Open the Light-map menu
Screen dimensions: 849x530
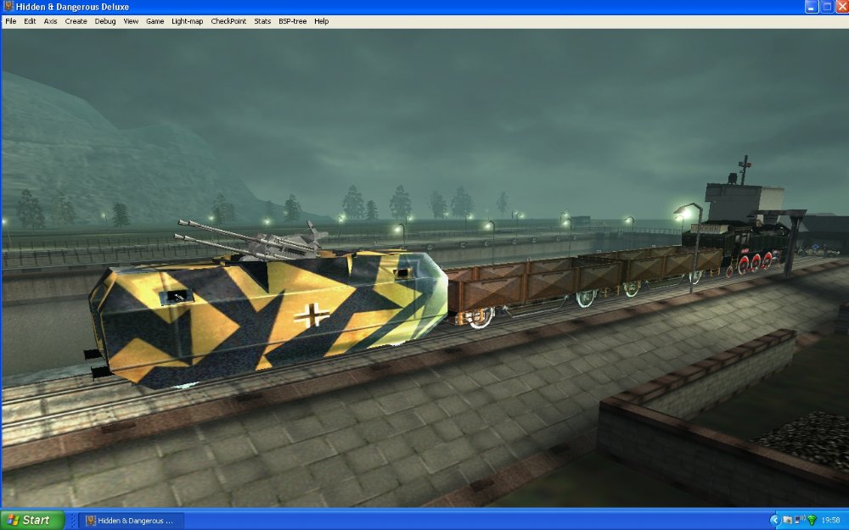[187, 21]
